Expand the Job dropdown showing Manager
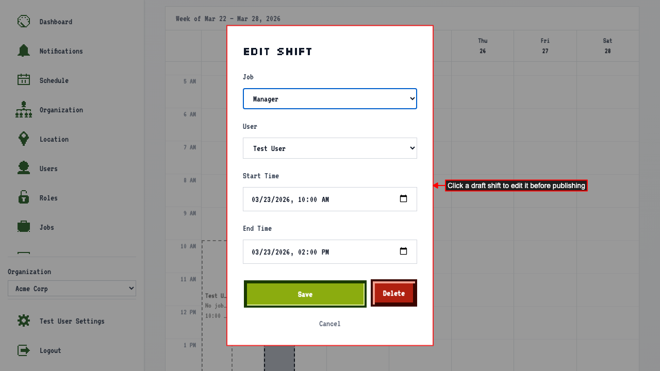This screenshot has width=660, height=371. (x=330, y=99)
